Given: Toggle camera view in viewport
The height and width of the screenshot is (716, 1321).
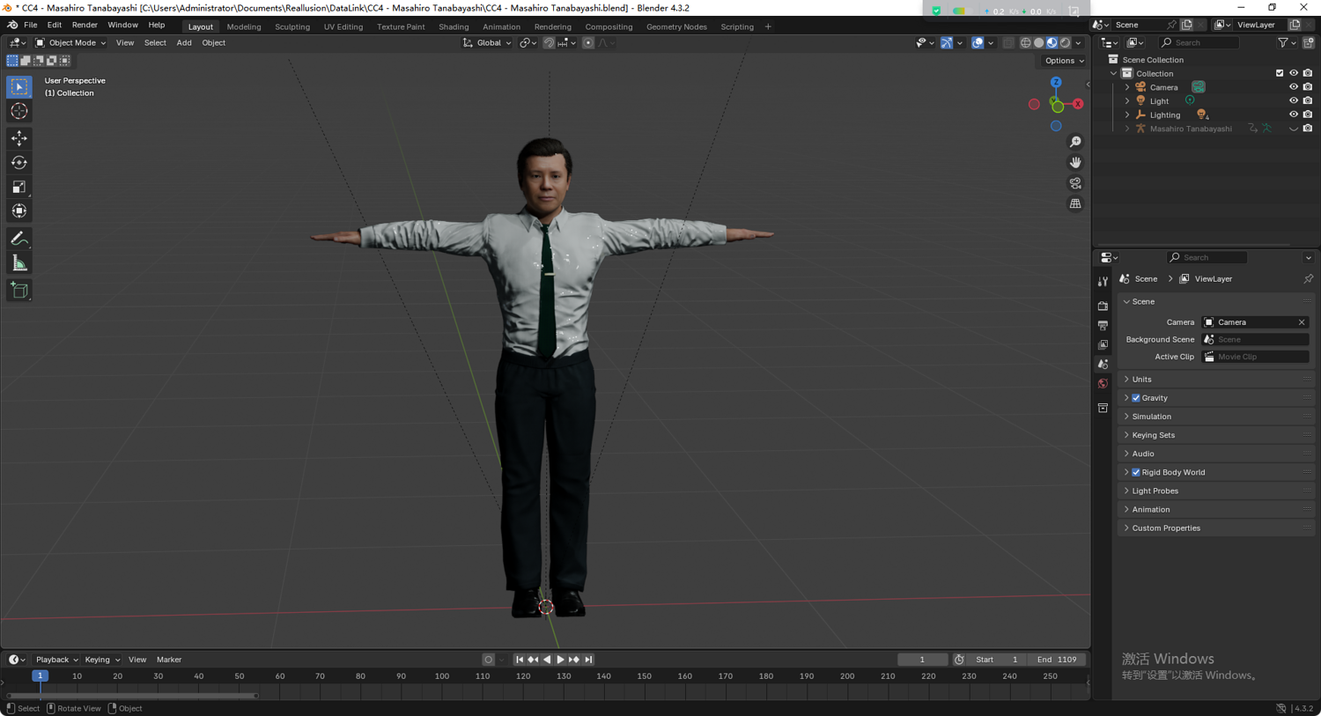Looking at the screenshot, I should (1075, 183).
